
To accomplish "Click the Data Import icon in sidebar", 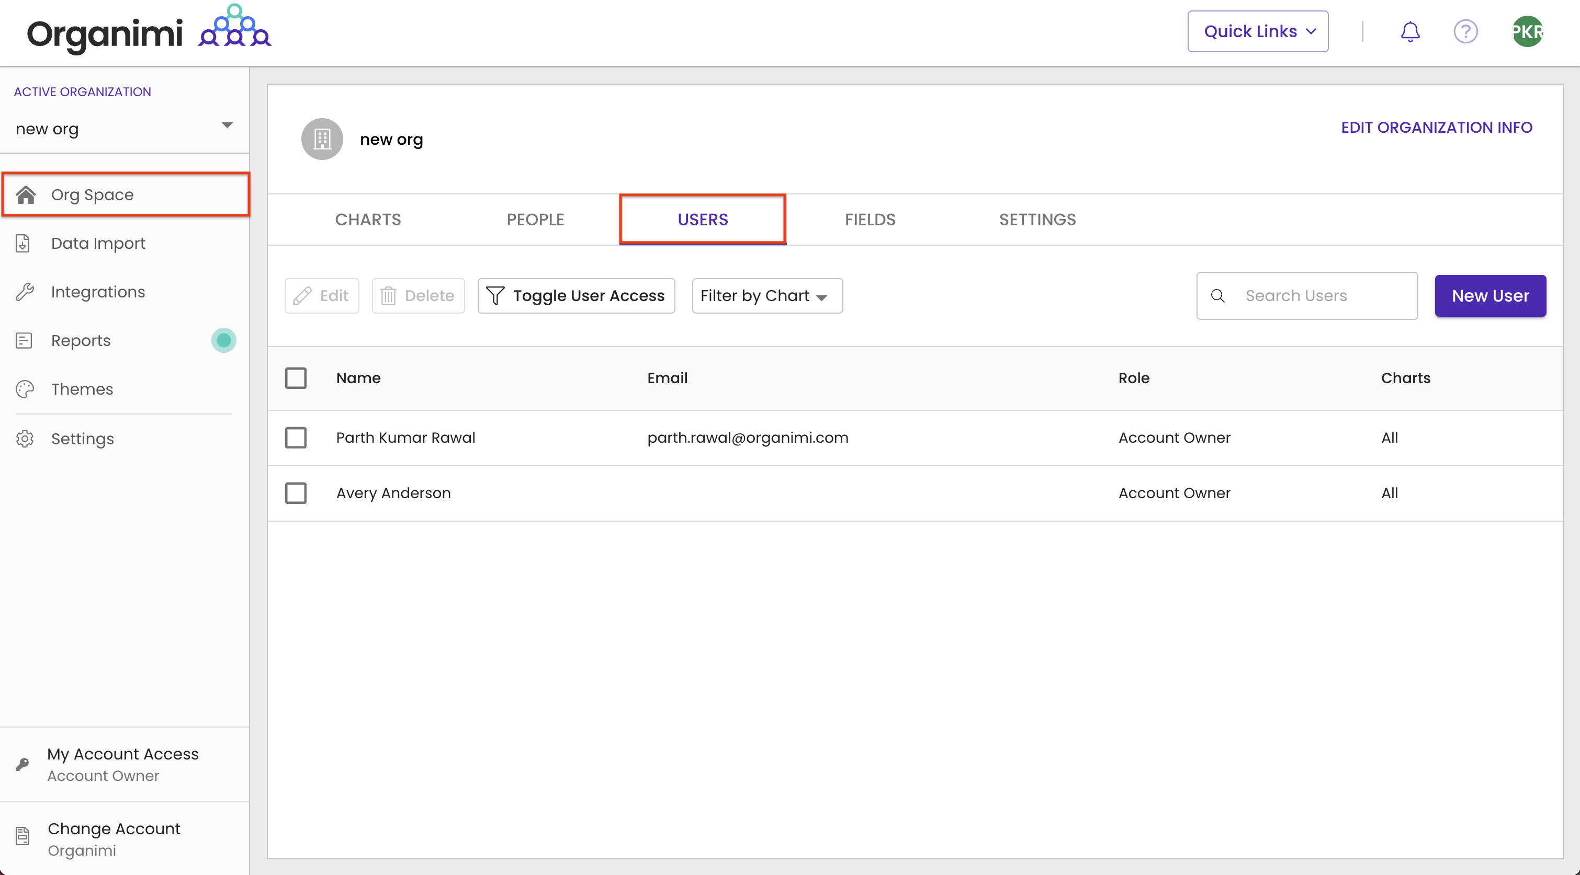I will point(24,243).
